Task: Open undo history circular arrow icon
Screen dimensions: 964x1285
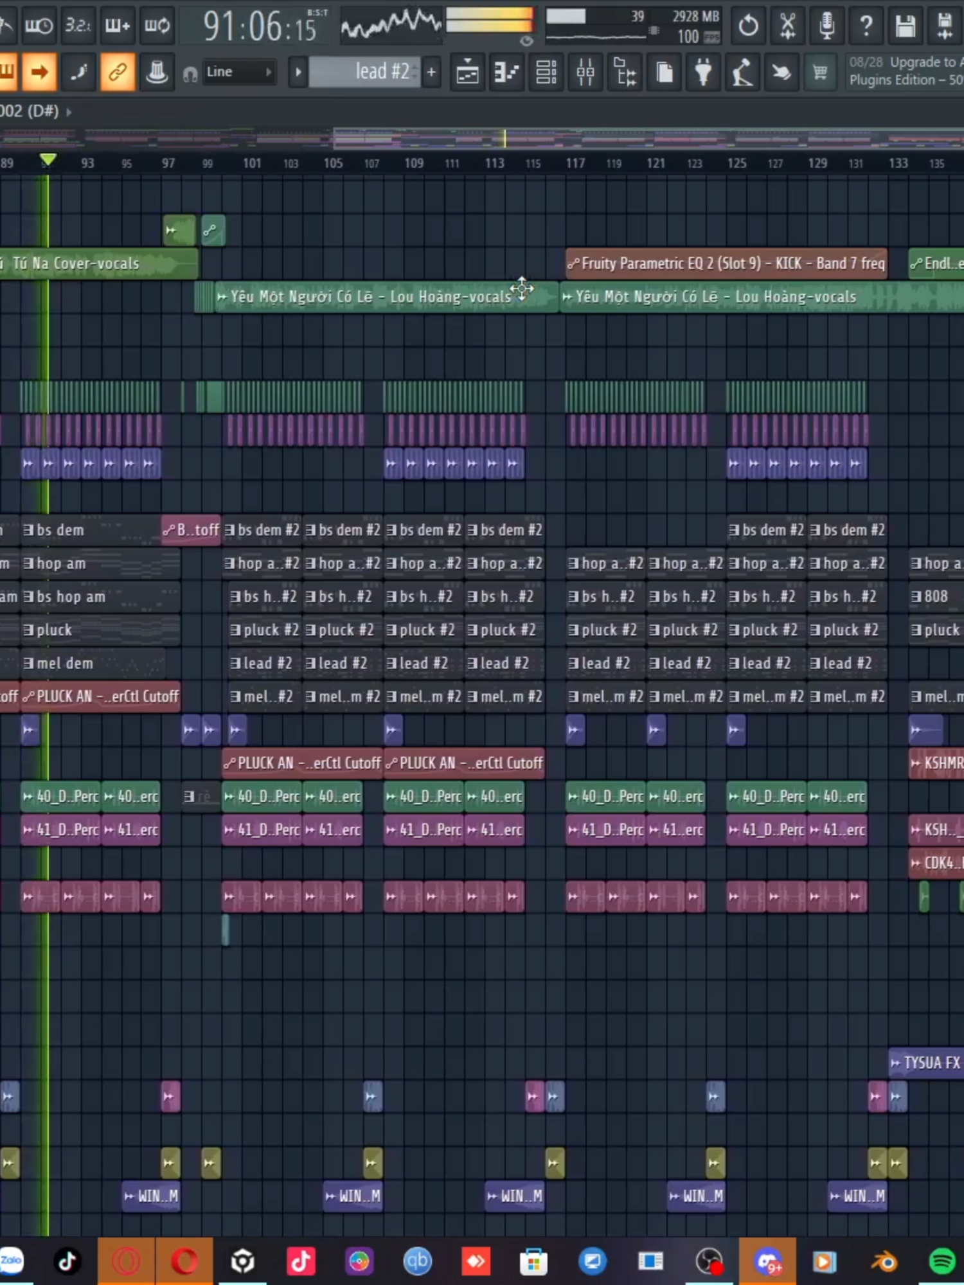Action: (748, 26)
